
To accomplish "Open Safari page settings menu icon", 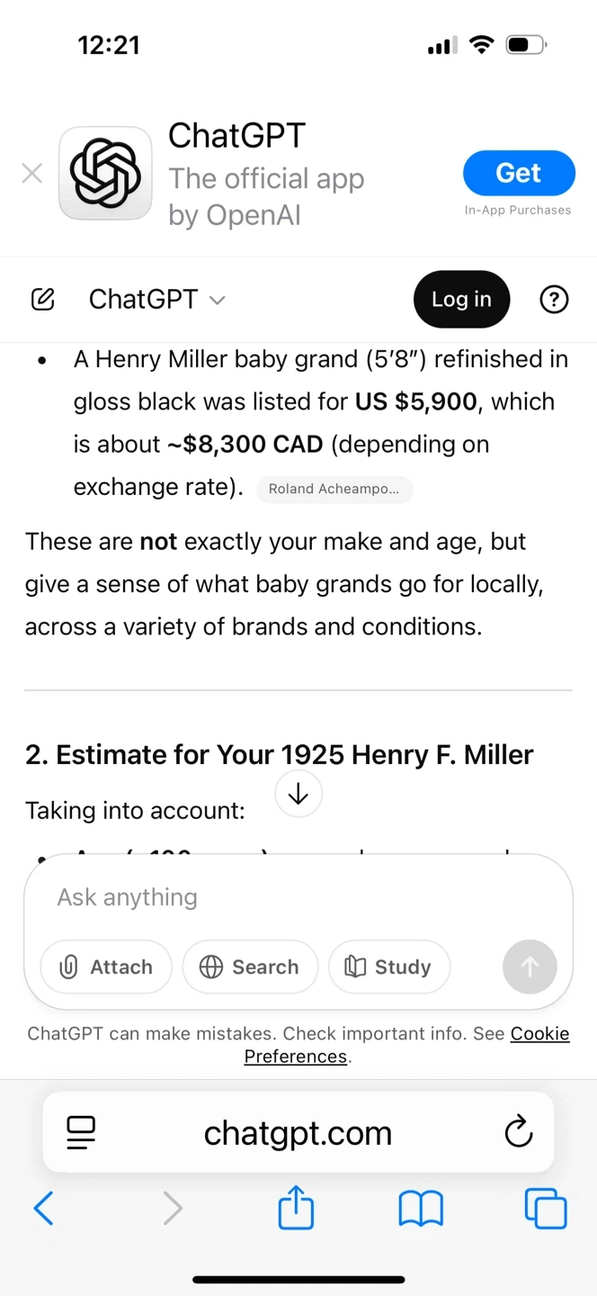I will [x=81, y=1132].
